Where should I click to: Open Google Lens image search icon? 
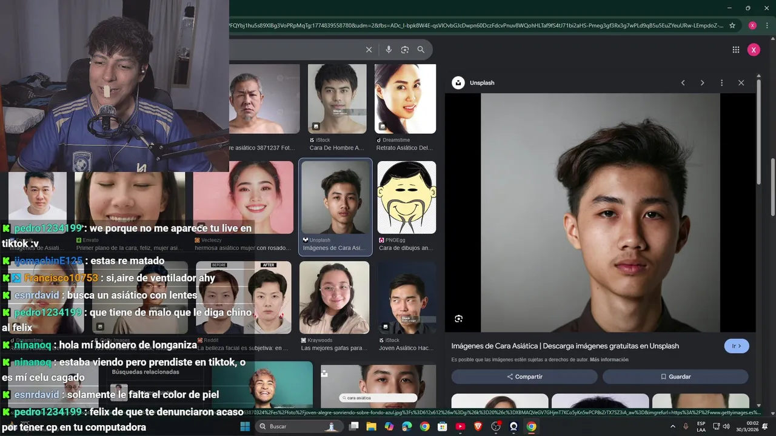coord(405,50)
